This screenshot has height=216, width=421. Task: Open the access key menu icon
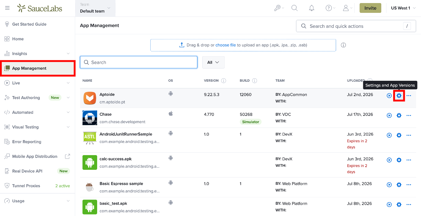(x=277, y=8)
